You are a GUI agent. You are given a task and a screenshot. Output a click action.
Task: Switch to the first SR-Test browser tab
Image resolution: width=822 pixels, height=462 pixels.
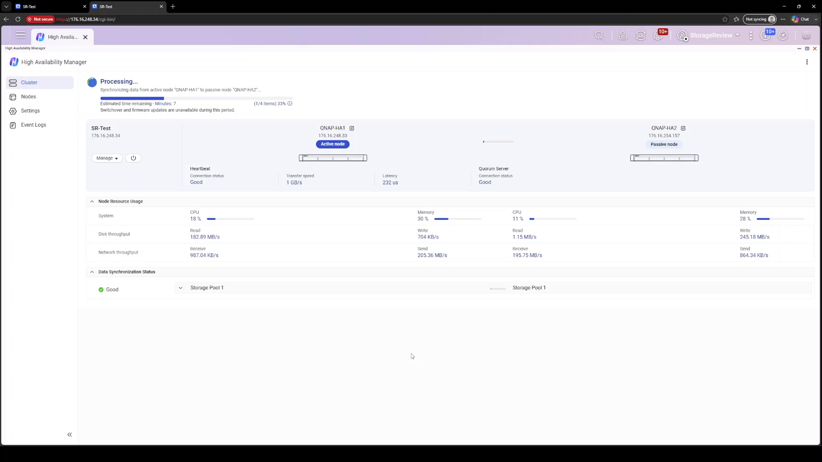[51, 6]
